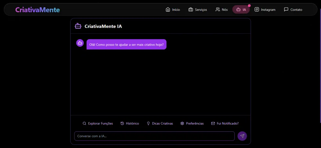
Task: Open the Serviços nav label
Action: pos(201,10)
